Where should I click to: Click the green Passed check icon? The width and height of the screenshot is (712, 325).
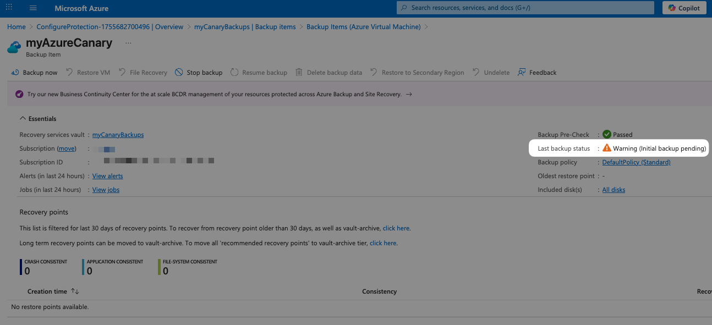pos(607,134)
